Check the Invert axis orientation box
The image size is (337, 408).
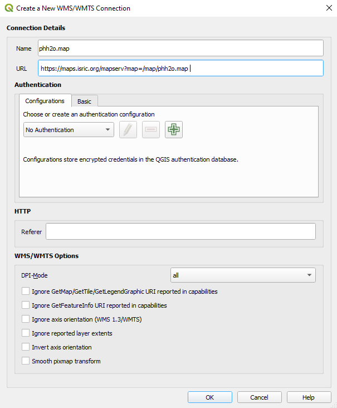point(26,347)
